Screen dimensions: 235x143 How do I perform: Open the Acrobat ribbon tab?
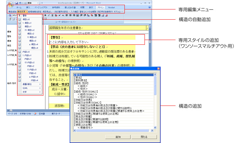[x=111, y=7]
